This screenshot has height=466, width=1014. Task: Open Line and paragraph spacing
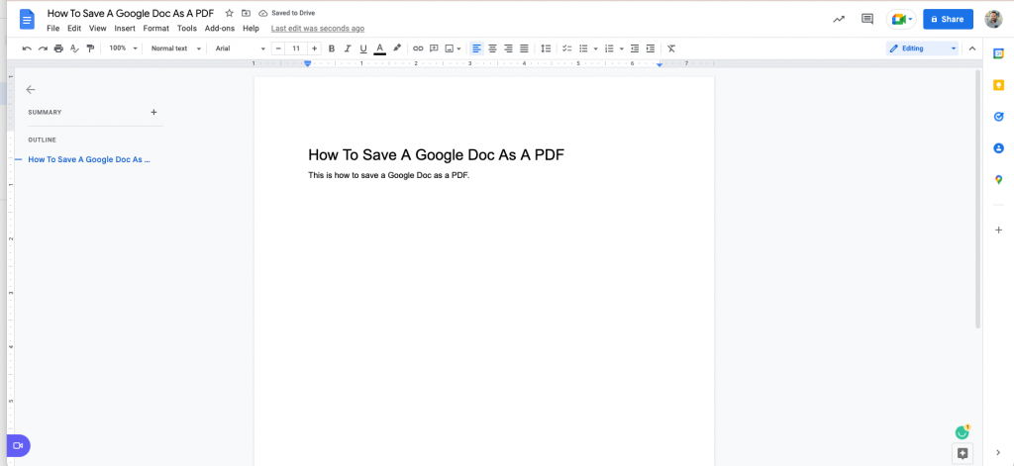[x=546, y=48]
